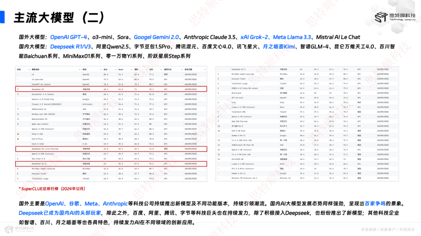Click the GPT-4o-mini model name

point(237,98)
